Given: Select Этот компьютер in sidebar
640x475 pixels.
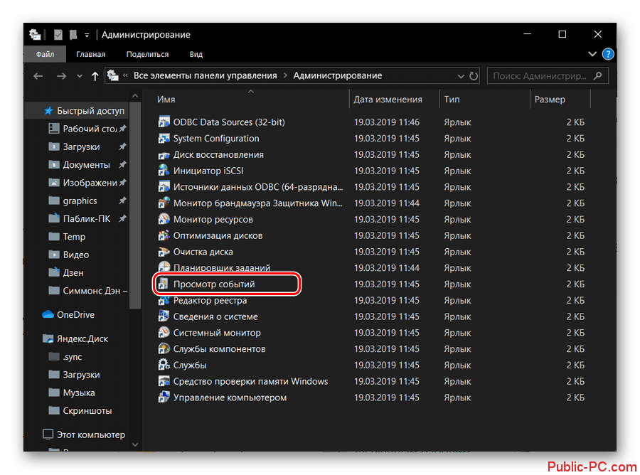Looking at the screenshot, I should [x=90, y=434].
